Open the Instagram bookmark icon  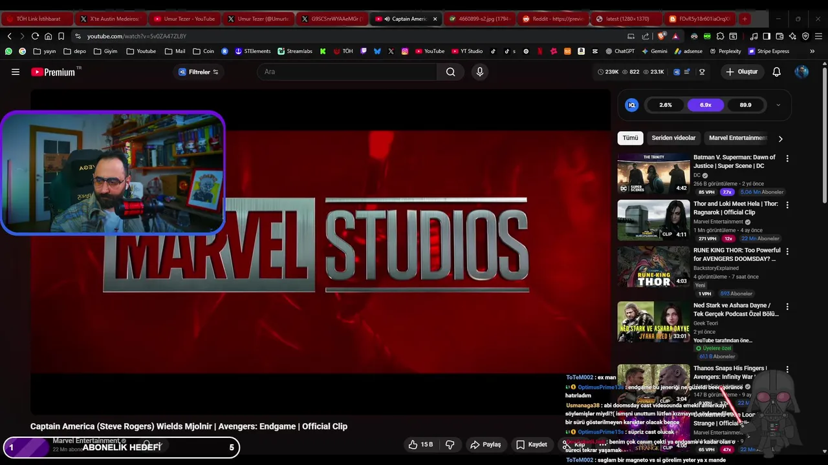[x=405, y=51]
